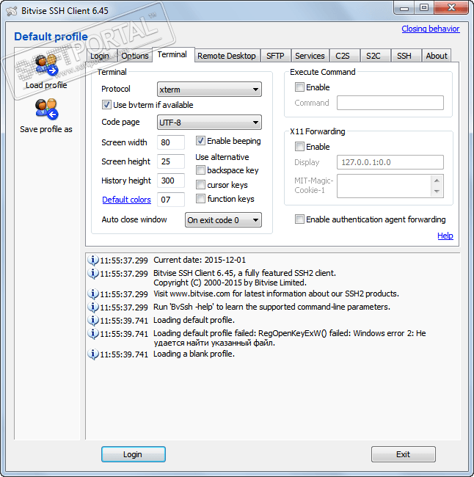Viewport: 474px width, 477px height.
Task: Click the Screen height field
Action: tap(171, 161)
